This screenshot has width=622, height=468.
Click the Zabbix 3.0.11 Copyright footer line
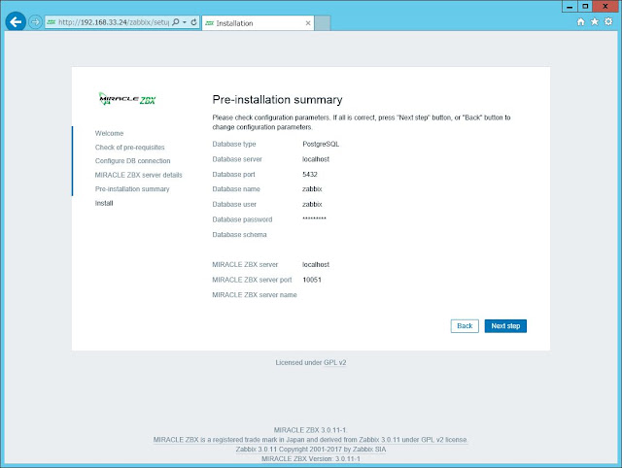311,450
